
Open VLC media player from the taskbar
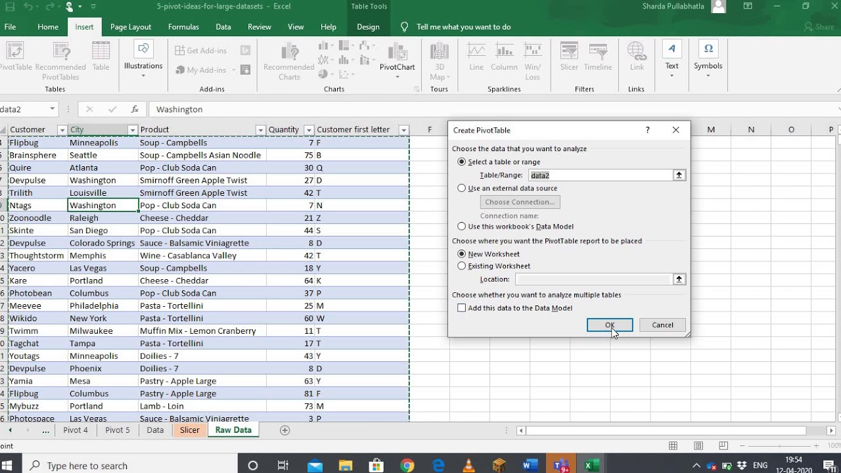coord(469,466)
